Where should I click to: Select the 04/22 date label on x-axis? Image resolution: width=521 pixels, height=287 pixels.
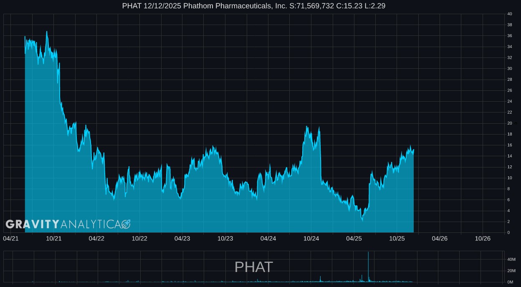tap(96, 239)
